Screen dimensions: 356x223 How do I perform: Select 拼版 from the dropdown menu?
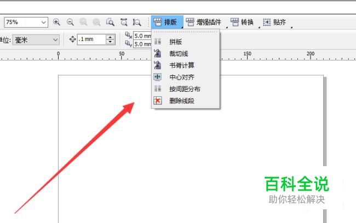[186, 42]
